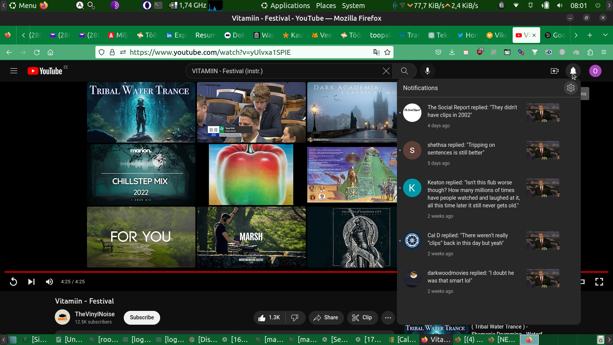Play the Marsh DJ set video
Viewport: 613px width, 345px height.
251,237
